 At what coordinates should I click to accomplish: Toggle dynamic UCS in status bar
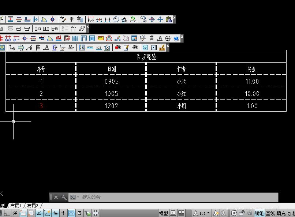point(47,213)
